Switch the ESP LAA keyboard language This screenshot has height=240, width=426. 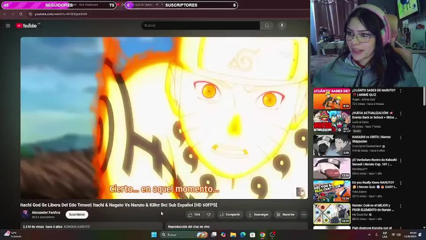(x=385, y=235)
